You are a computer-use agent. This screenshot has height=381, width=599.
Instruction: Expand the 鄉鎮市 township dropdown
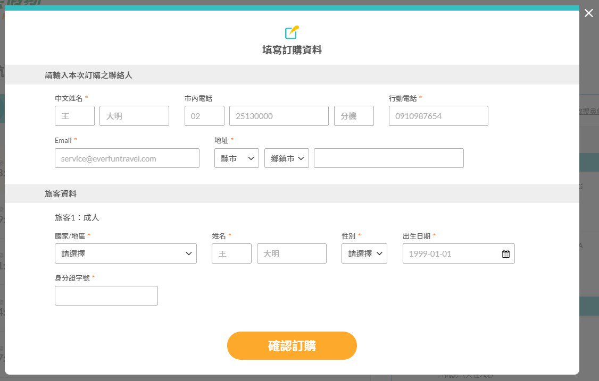[286, 158]
